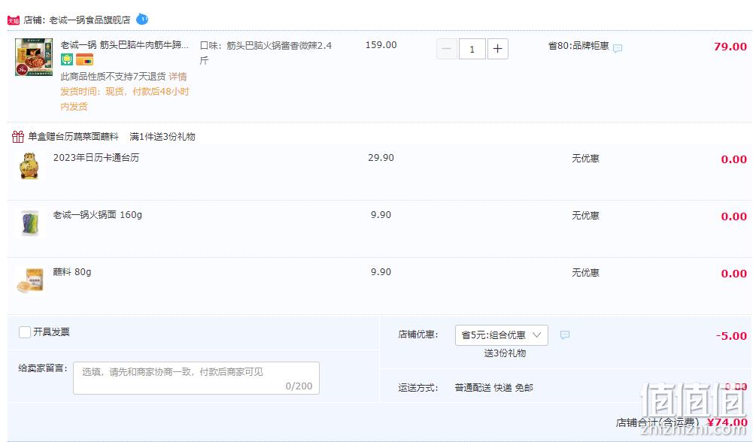This screenshot has width=753, height=442.
Task: Open the hotpot product thumbnail image
Action: pyautogui.click(x=34, y=58)
